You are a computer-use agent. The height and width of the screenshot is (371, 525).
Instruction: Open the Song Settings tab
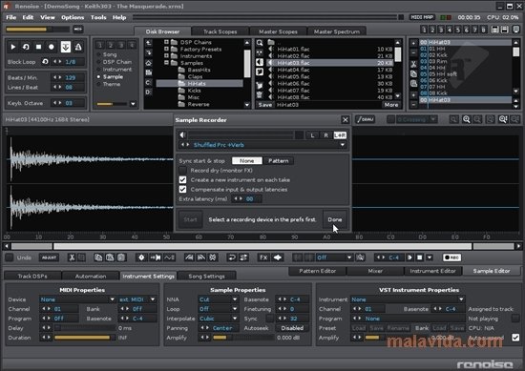click(x=206, y=276)
